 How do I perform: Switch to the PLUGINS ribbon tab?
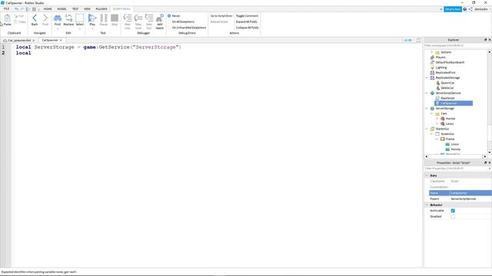[101, 9]
